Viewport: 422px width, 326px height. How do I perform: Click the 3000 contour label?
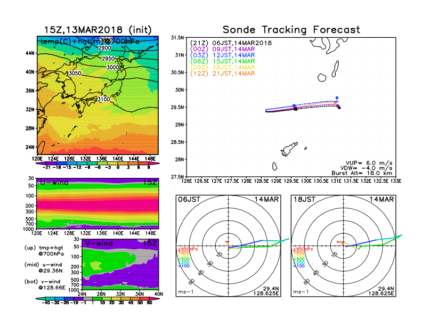click(113, 67)
